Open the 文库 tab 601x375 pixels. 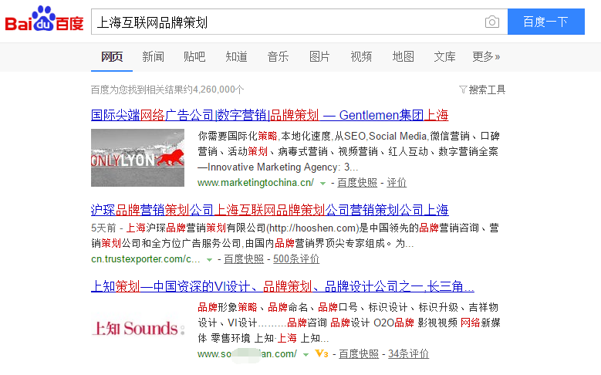click(444, 57)
